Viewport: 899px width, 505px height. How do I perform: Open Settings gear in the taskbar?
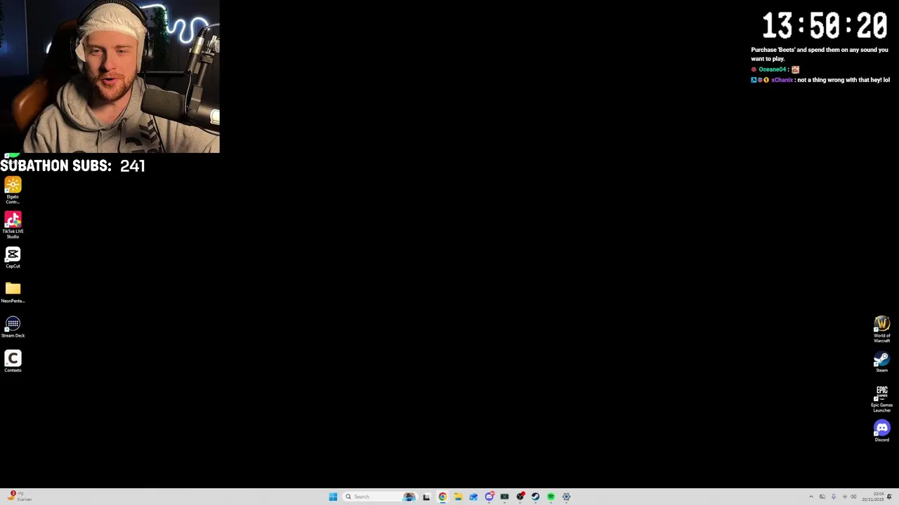(566, 497)
